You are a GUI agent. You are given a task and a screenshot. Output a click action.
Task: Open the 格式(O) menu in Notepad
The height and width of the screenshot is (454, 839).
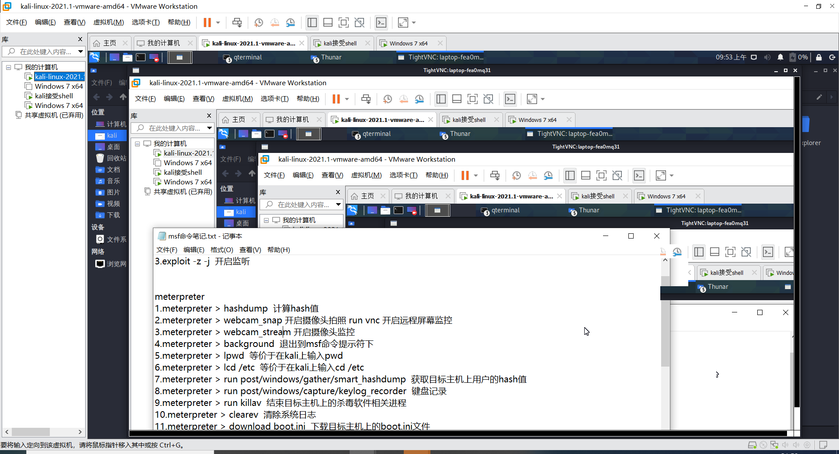[222, 250]
